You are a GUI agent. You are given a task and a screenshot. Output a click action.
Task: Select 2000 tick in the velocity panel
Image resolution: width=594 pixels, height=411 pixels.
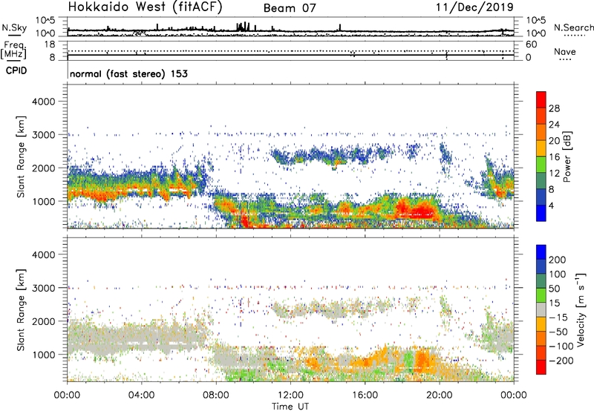click(43, 321)
